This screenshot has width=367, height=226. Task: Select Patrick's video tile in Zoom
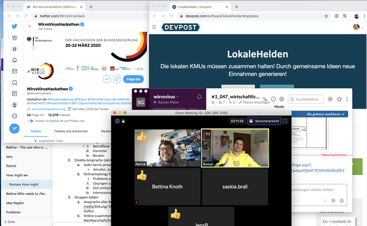tap(167, 148)
